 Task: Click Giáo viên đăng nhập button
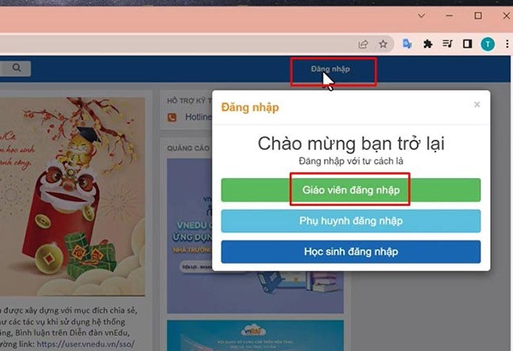pyautogui.click(x=351, y=190)
